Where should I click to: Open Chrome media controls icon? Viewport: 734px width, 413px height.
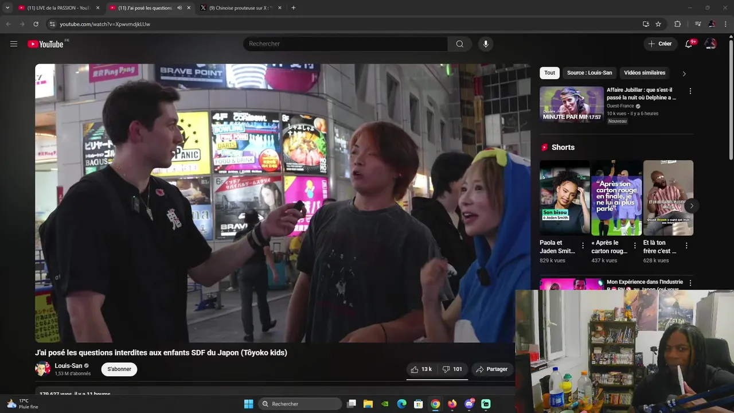pyautogui.click(x=697, y=24)
